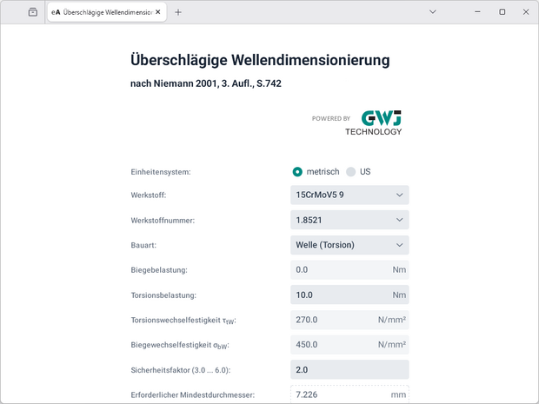The height and width of the screenshot is (404, 539).
Task: Click the tab list chevron
Action: pos(433,12)
